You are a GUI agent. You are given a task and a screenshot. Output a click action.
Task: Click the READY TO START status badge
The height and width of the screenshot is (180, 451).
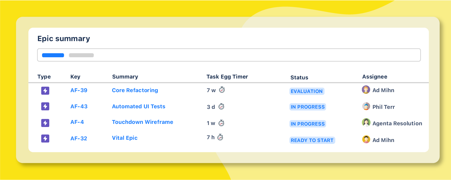coord(312,140)
